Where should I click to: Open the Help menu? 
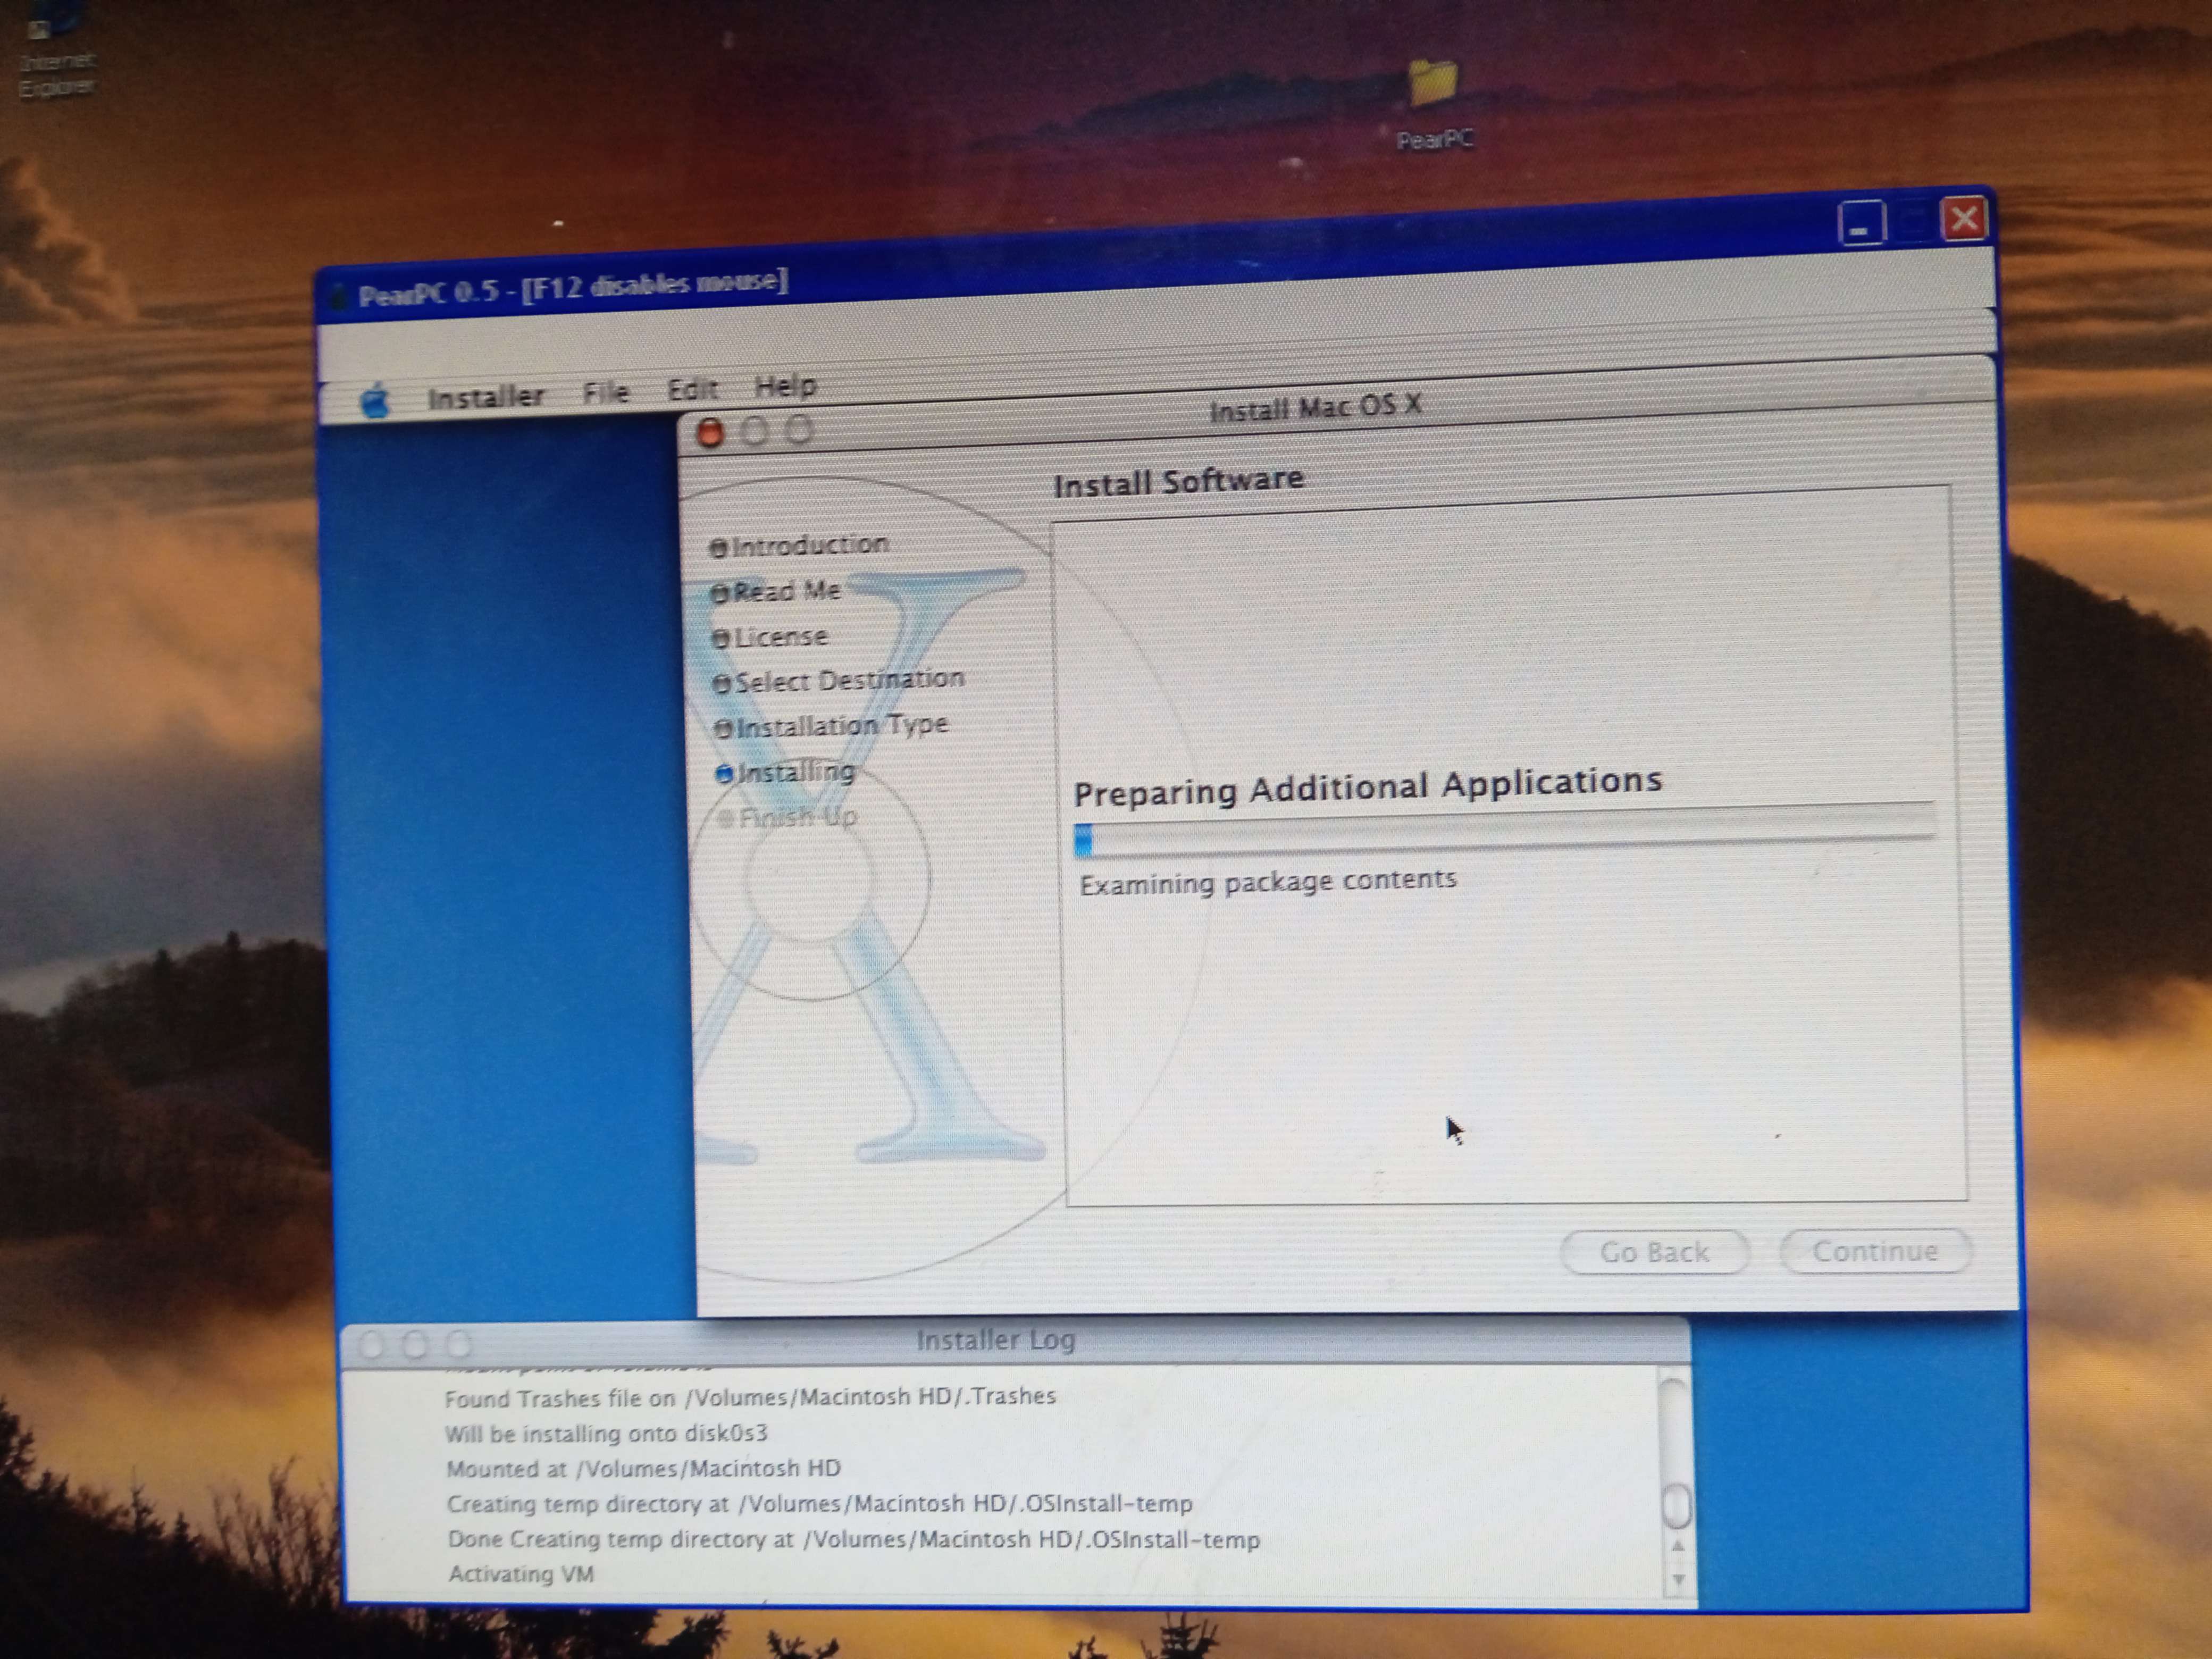coord(785,385)
